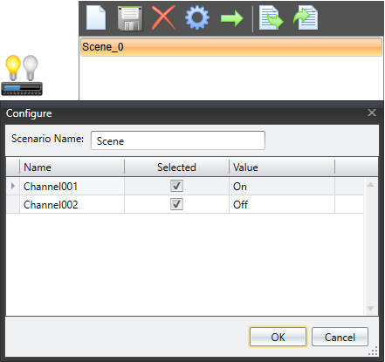Screen dimensions: 385x362
Task: Uncheck Selected for Channel002
Action: point(176,204)
